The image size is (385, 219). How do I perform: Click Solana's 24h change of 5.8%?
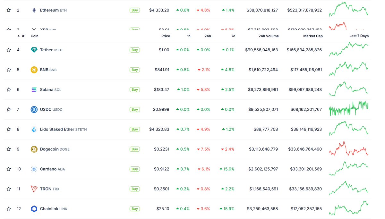[x=204, y=89]
